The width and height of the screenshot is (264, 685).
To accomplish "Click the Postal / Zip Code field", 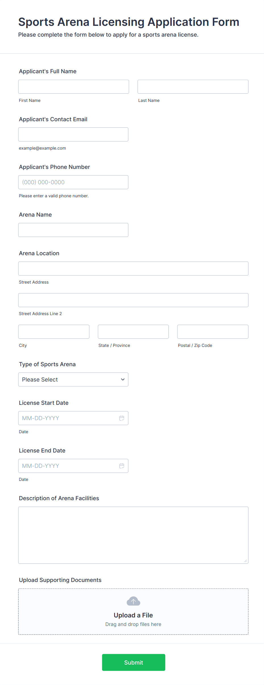I will click(213, 332).
